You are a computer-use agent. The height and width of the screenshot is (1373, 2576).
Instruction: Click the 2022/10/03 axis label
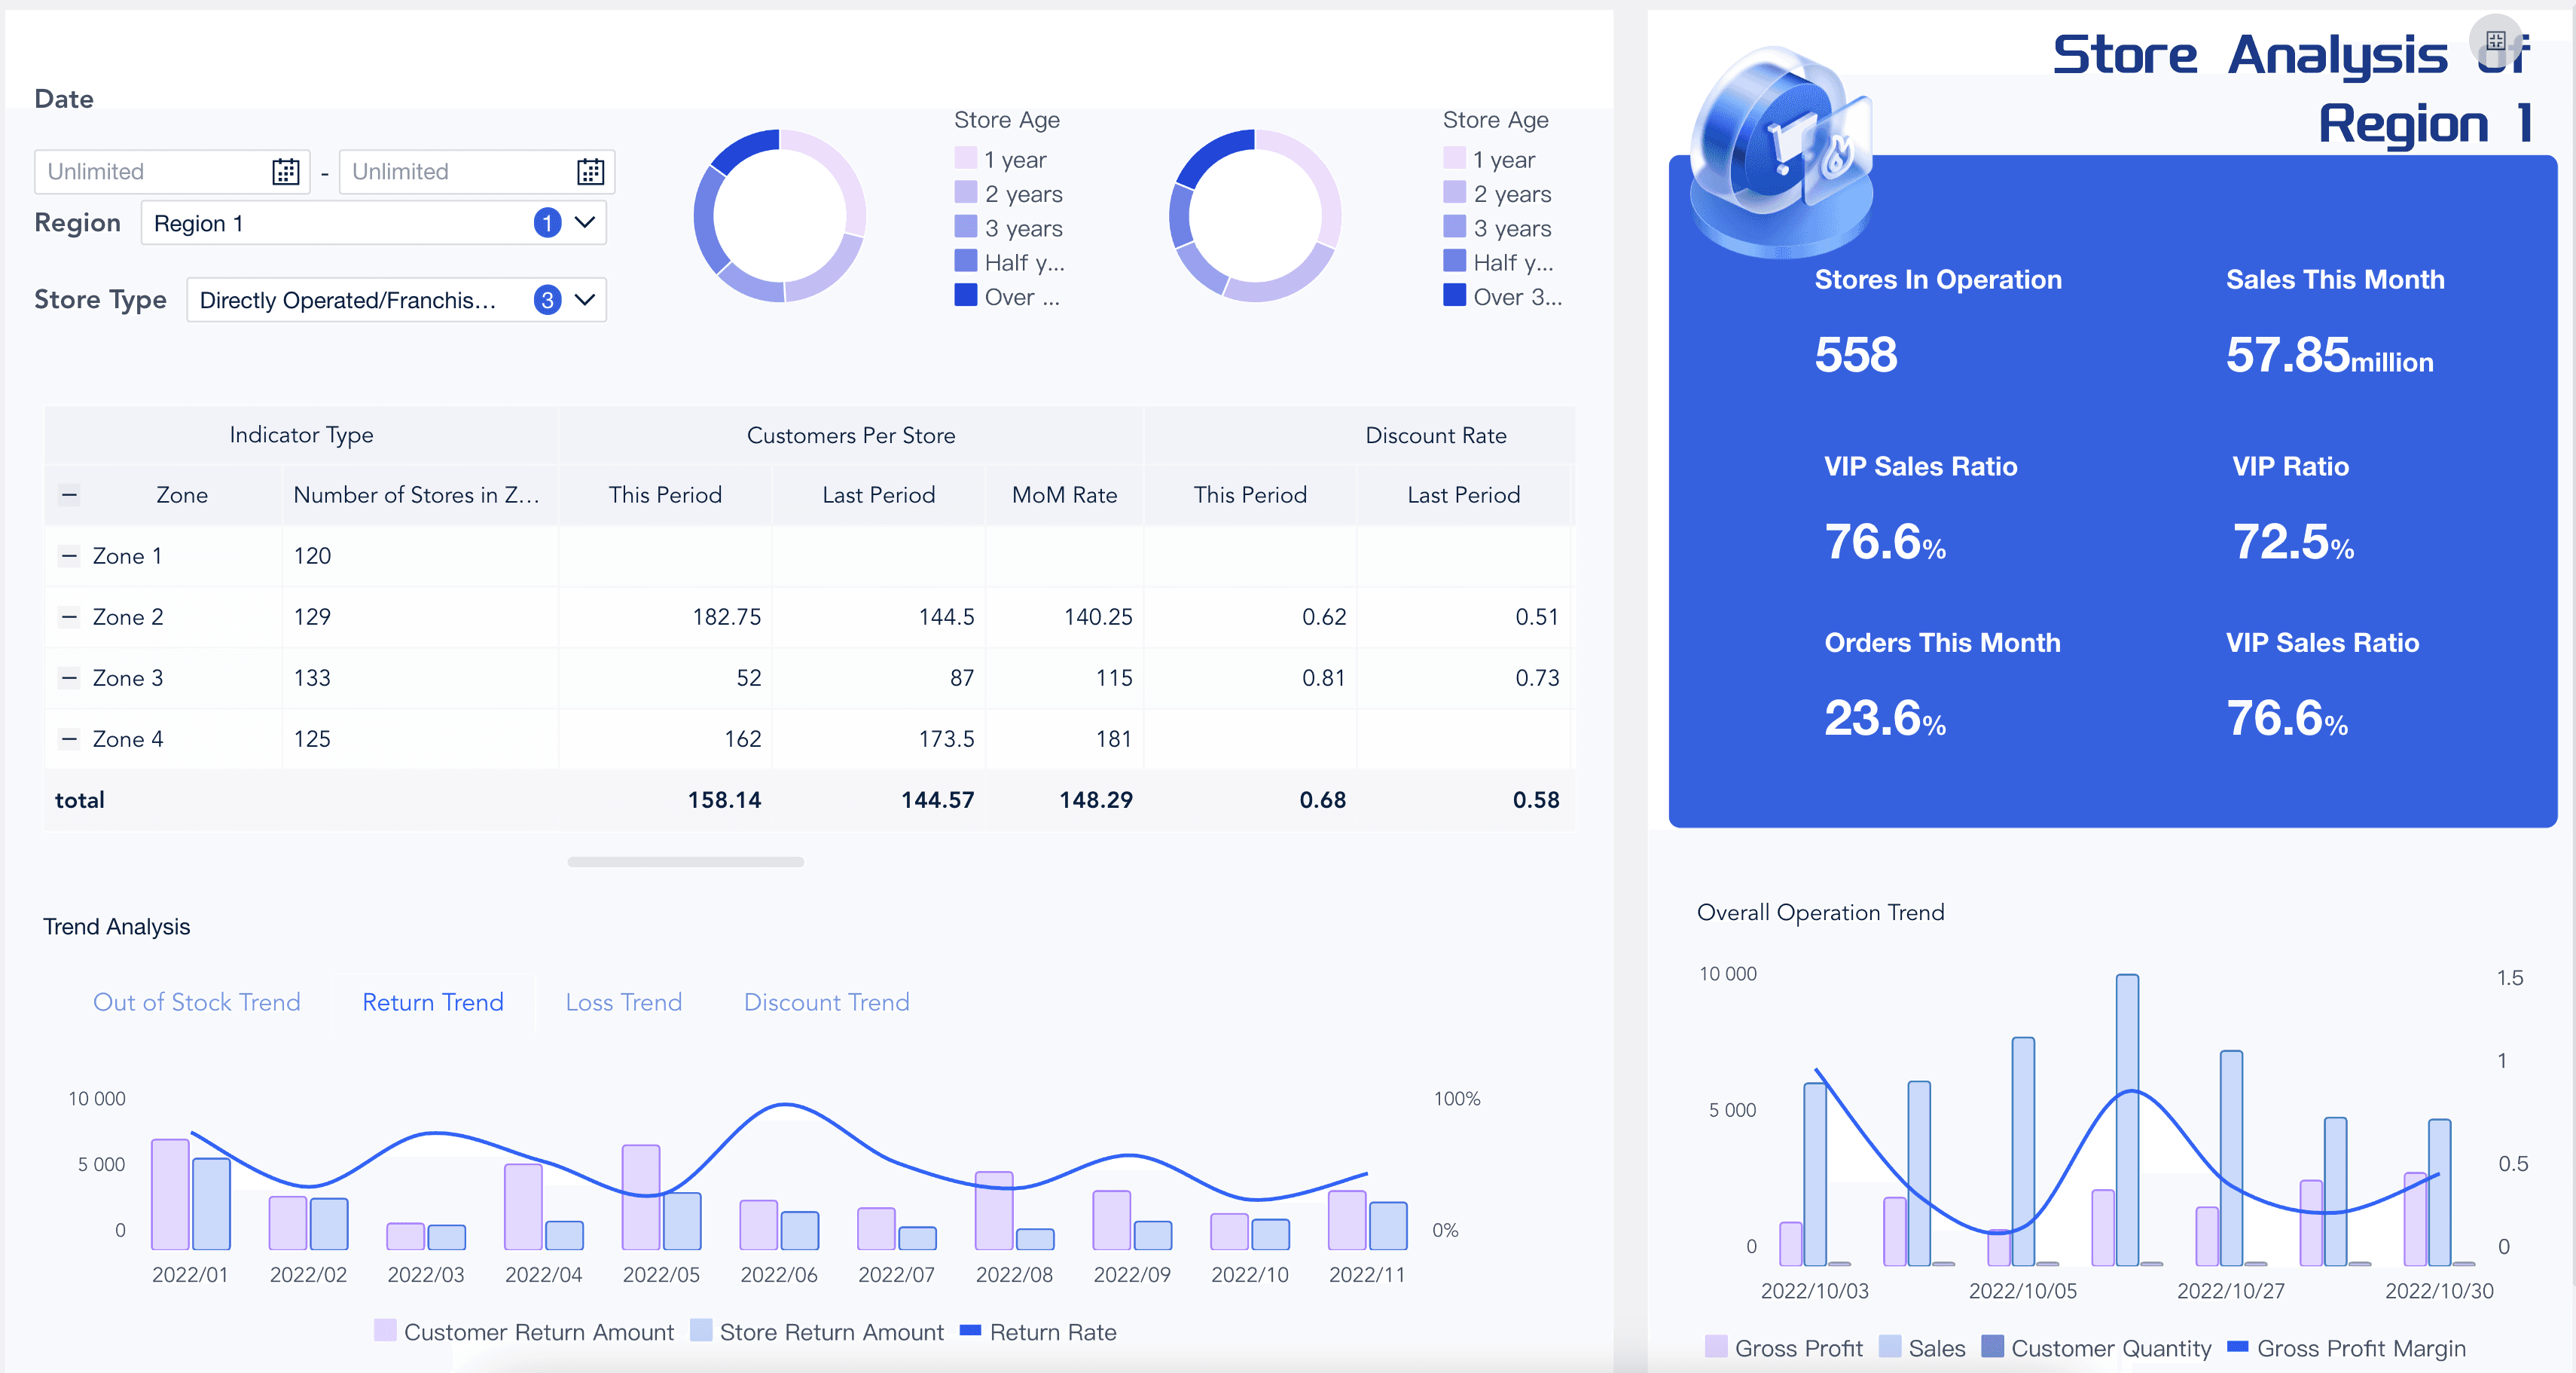(x=1814, y=1290)
